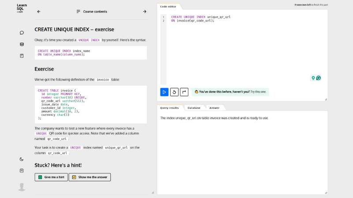Viewport: 353px width, 198px height.
Task: Open the database icon in sidebar
Action: click(x=22, y=44)
